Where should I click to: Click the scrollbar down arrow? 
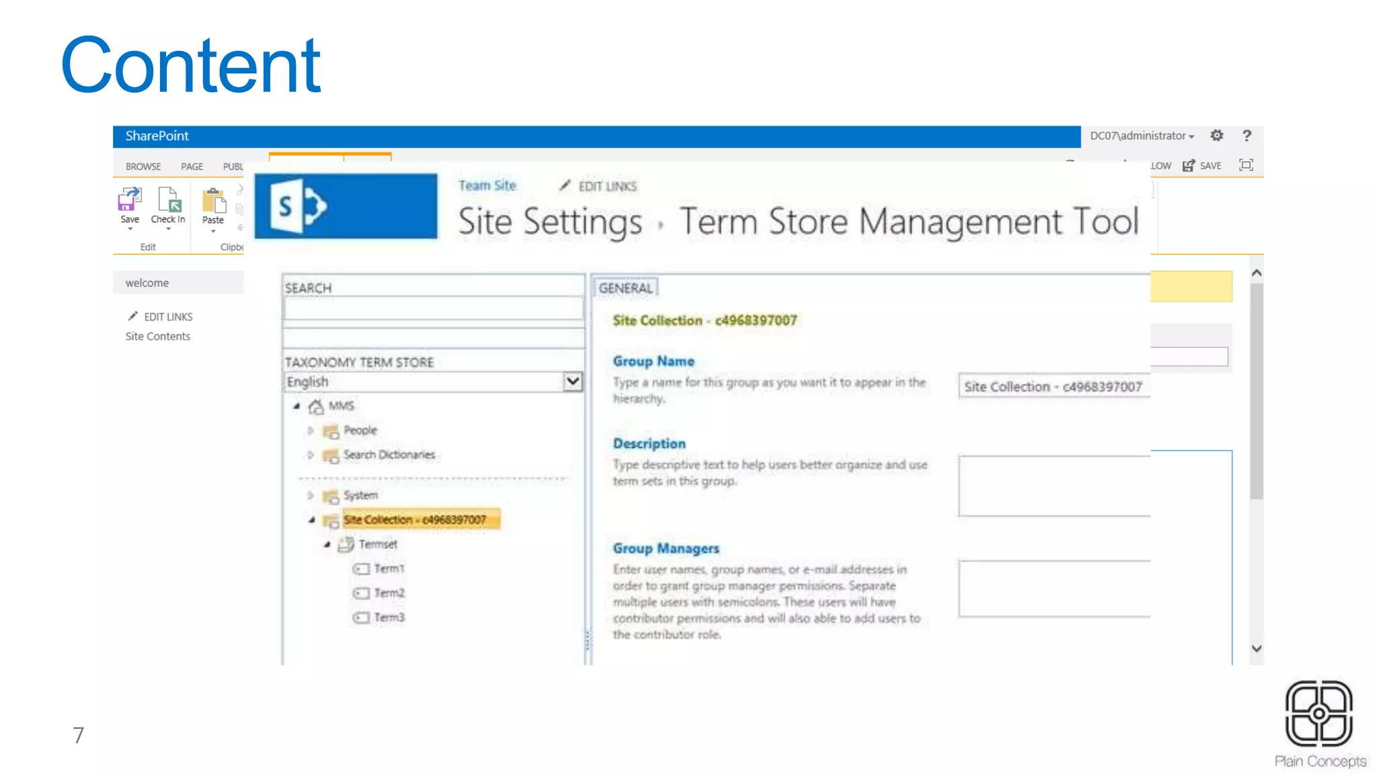coord(1256,648)
